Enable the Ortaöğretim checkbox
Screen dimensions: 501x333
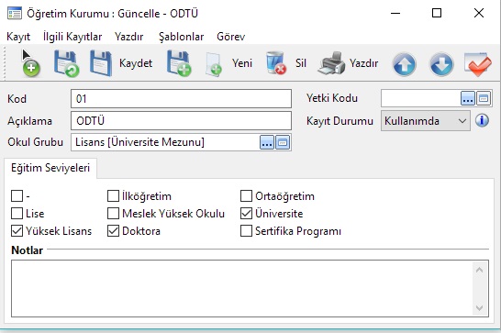click(246, 196)
